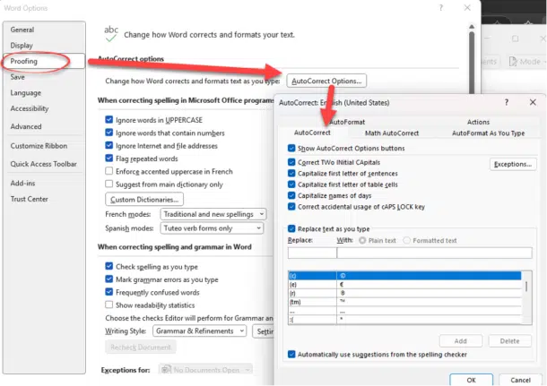Open Custom Dictionaries dialog
The width and height of the screenshot is (547, 386).
(144, 200)
